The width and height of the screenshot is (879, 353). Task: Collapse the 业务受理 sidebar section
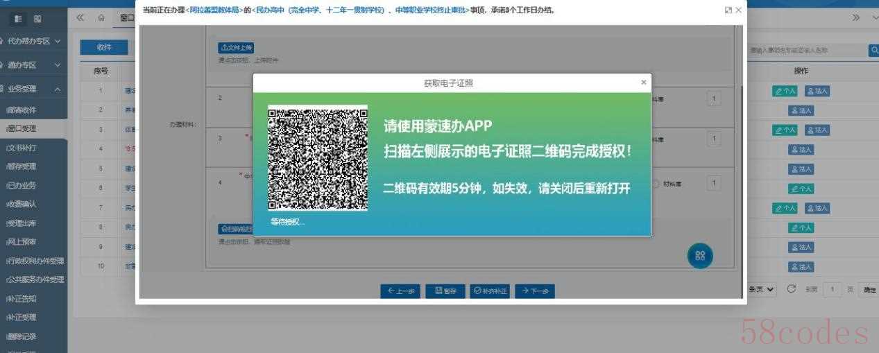click(x=33, y=89)
